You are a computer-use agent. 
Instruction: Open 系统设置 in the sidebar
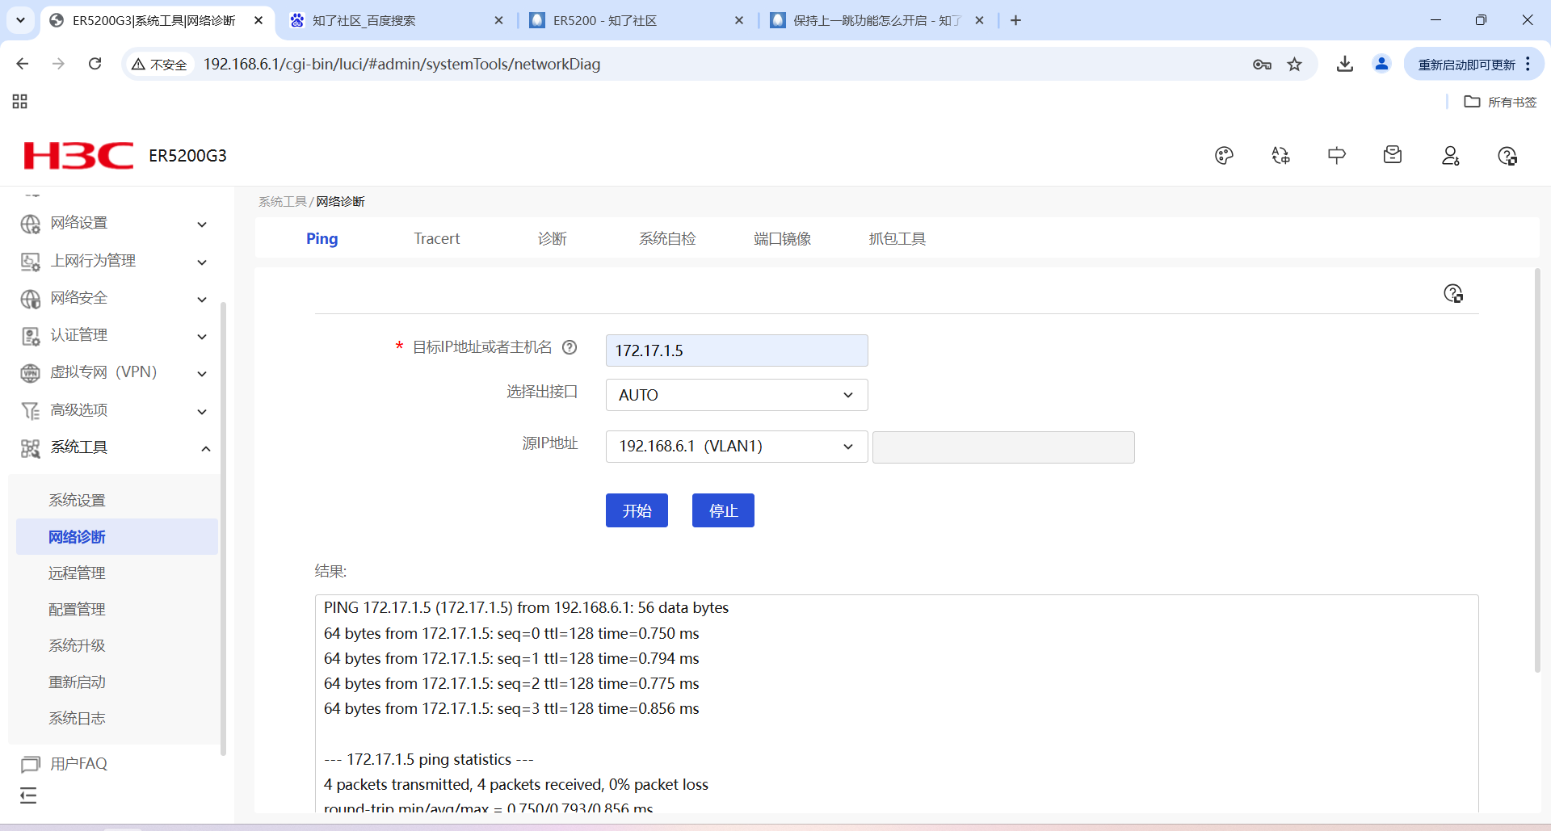(x=77, y=501)
